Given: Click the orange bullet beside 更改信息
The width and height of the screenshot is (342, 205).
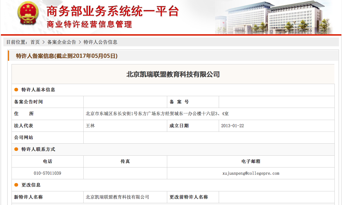Looking at the screenshot, I should pos(16,185).
